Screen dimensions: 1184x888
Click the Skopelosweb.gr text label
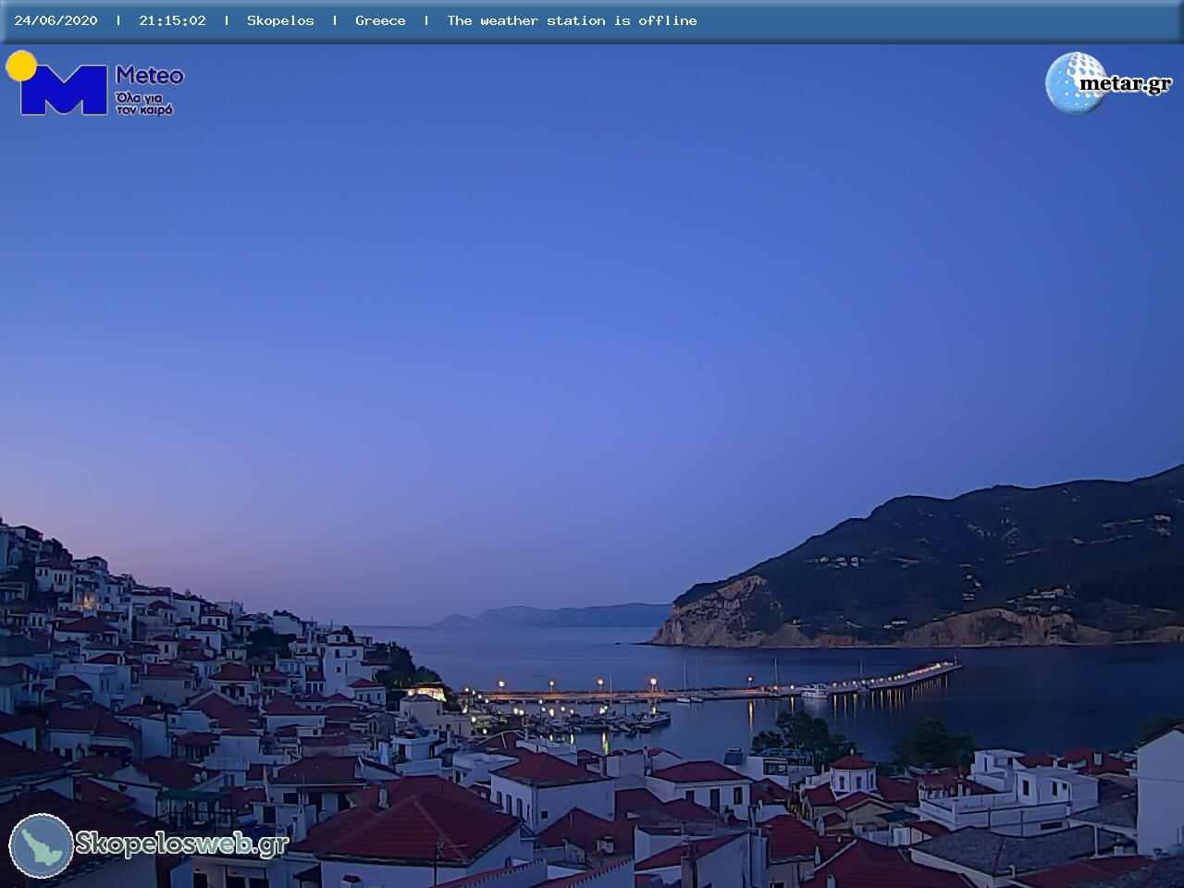pyautogui.click(x=182, y=844)
